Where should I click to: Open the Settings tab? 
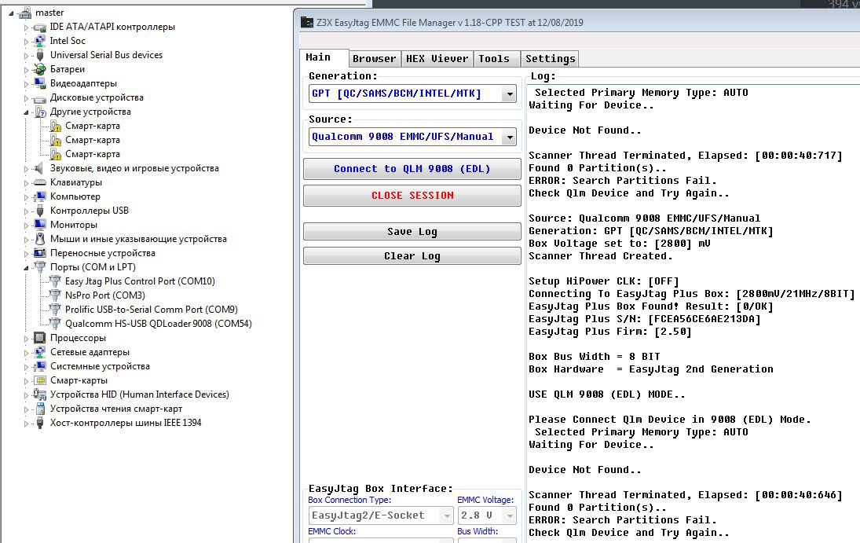point(550,59)
